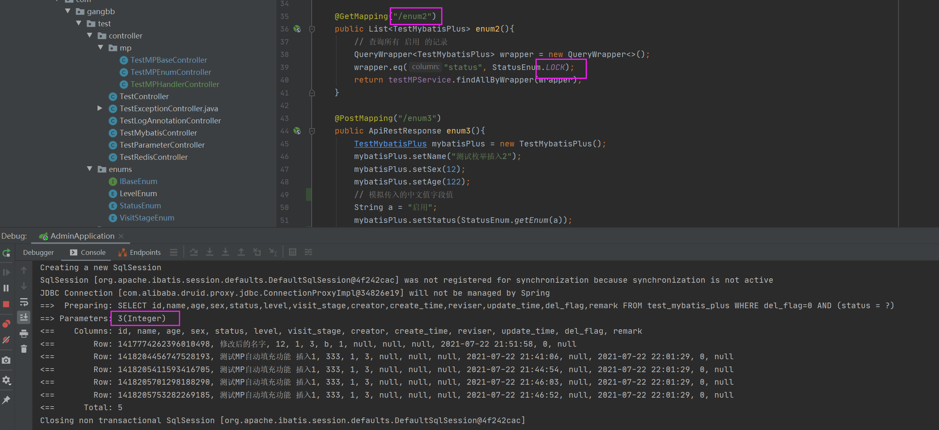Open StatusEnum file
Viewport: 939px width, 430px height.
140,205
